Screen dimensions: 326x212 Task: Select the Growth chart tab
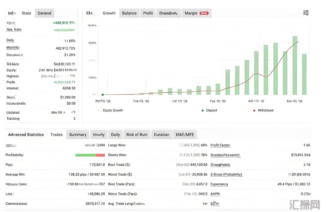point(109,13)
